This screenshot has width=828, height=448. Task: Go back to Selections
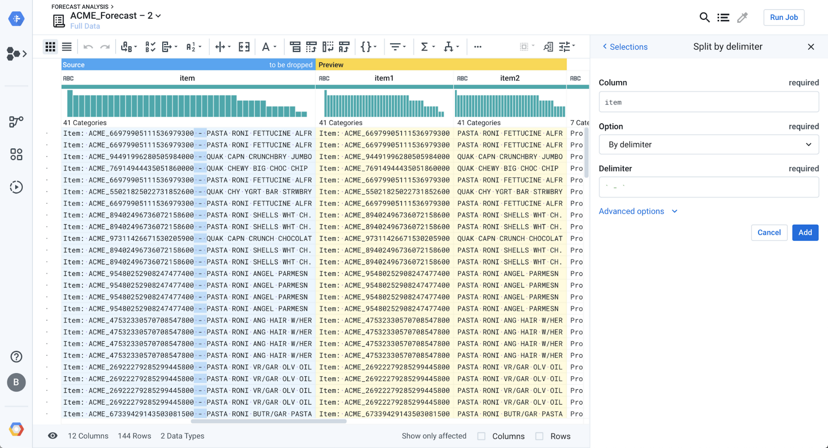click(625, 47)
